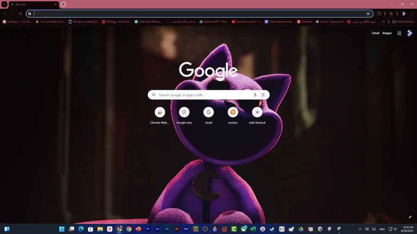The width and height of the screenshot is (417, 234).
Task: Open the taskbar clock and date
Action: point(408,229)
